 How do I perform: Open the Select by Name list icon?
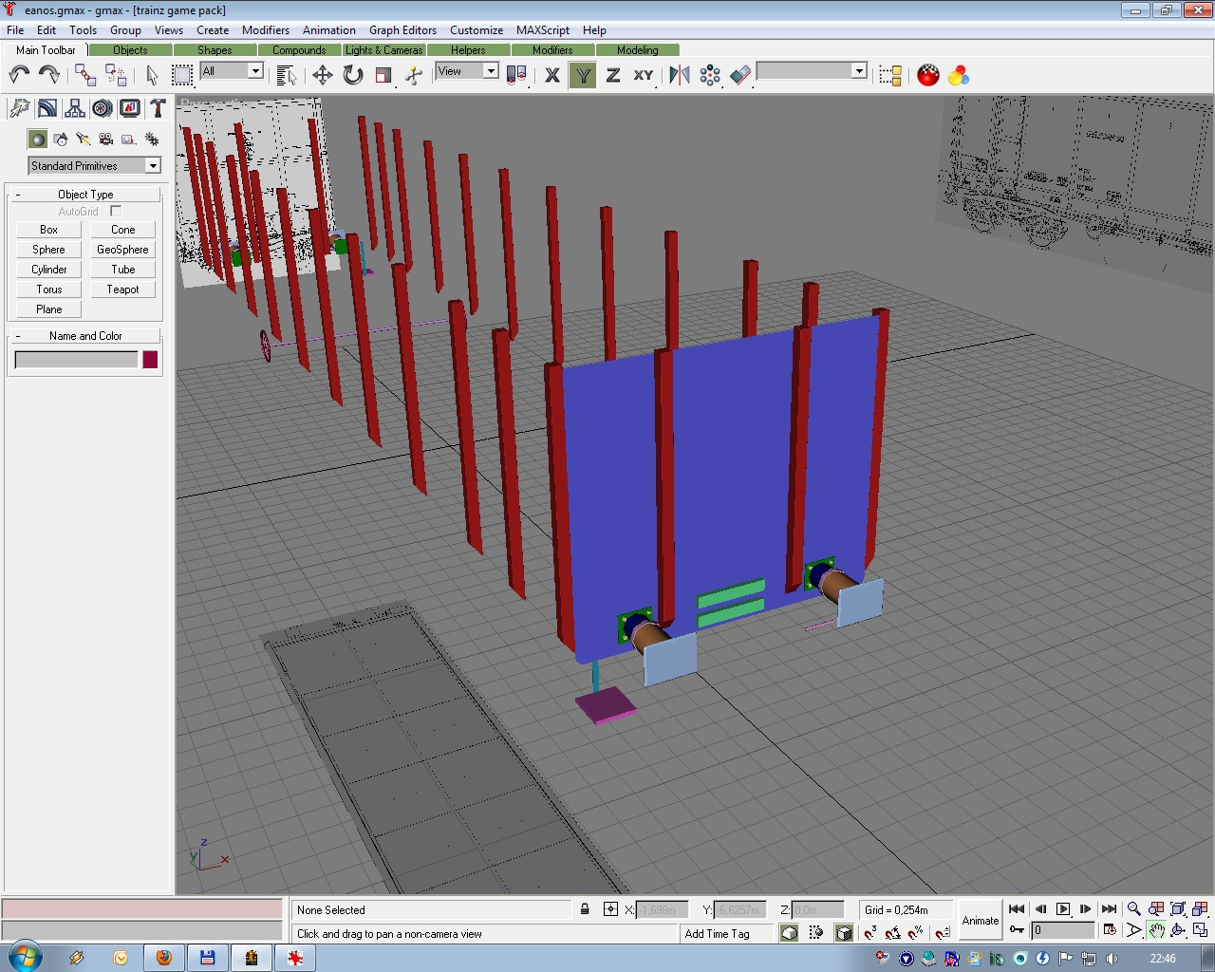coord(286,75)
